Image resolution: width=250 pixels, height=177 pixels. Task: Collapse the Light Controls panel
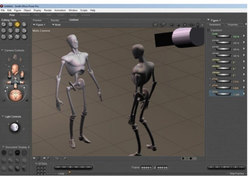tap(3, 116)
